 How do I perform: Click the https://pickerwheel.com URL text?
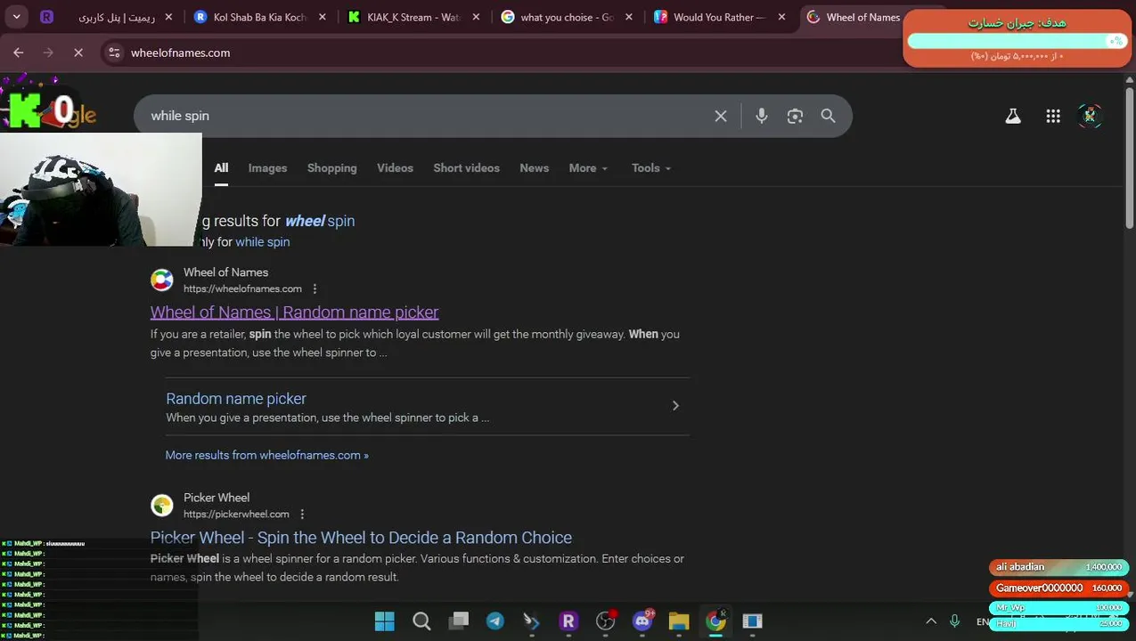[x=236, y=515]
